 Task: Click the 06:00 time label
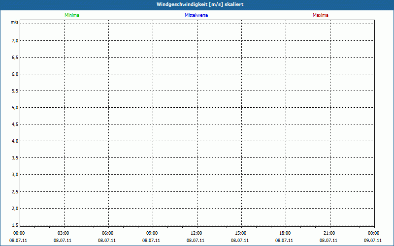pos(107,233)
